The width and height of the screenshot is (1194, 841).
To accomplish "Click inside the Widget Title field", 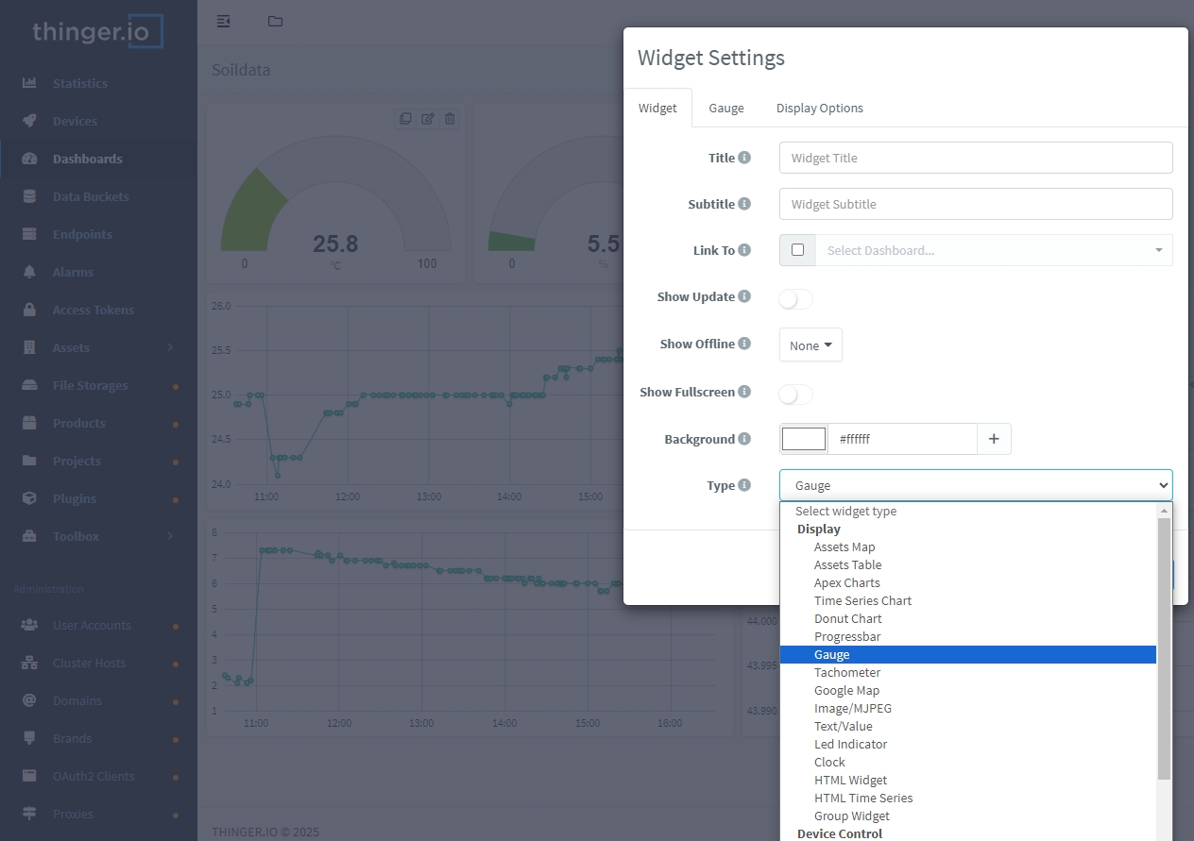I will click(x=975, y=157).
